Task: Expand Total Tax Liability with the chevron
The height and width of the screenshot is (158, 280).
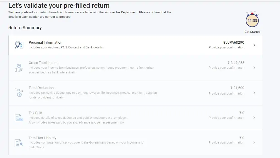Action: (254, 142)
